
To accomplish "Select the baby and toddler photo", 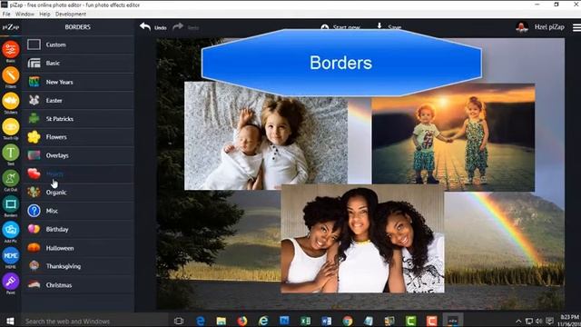I will 266,135.
